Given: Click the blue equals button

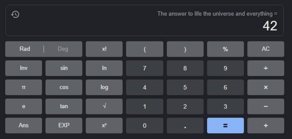Looking at the screenshot, I should coord(225,126).
